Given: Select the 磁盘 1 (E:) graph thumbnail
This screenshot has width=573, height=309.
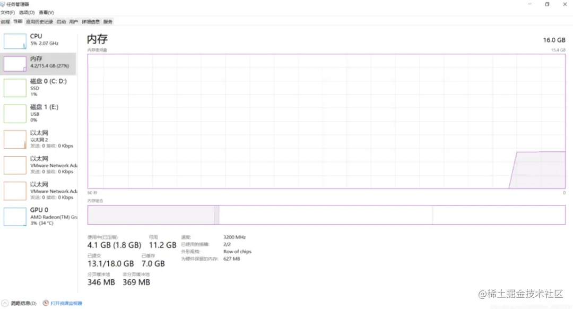Looking at the screenshot, I should pyautogui.click(x=15, y=114).
